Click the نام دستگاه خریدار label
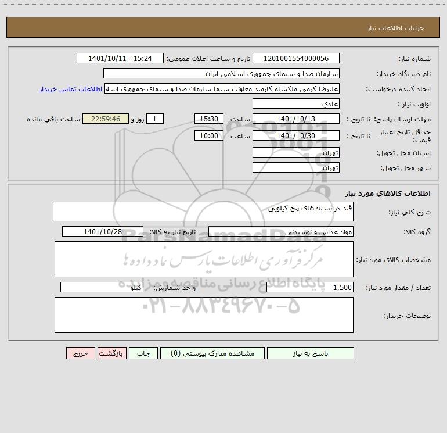447x433 pixels. click(403, 74)
